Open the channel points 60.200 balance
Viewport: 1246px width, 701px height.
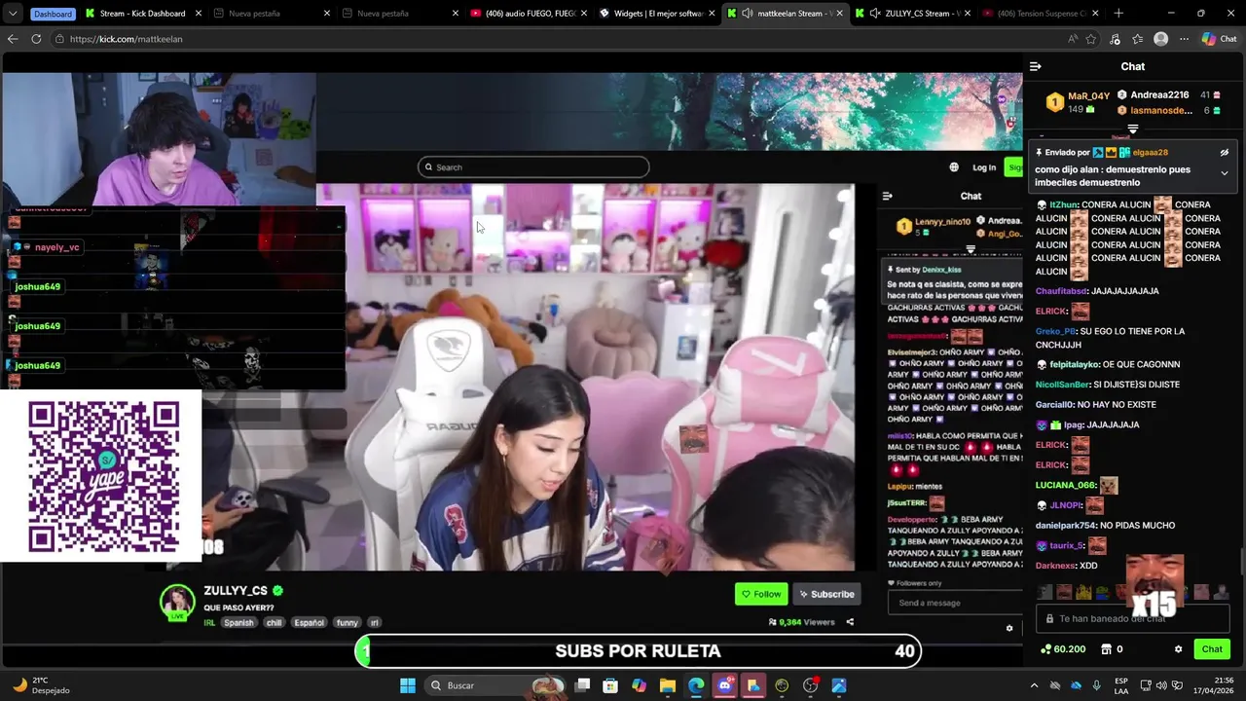click(1063, 649)
